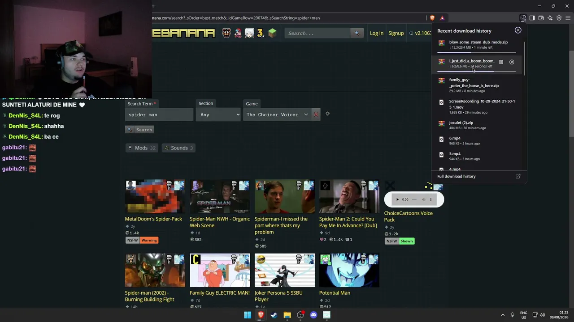
Task: Open the Five Nights at Freddy's game icon
Action: tap(226, 33)
